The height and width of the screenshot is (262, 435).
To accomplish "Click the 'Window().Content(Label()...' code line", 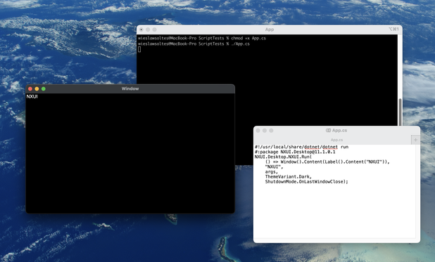I will click(327, 162).
